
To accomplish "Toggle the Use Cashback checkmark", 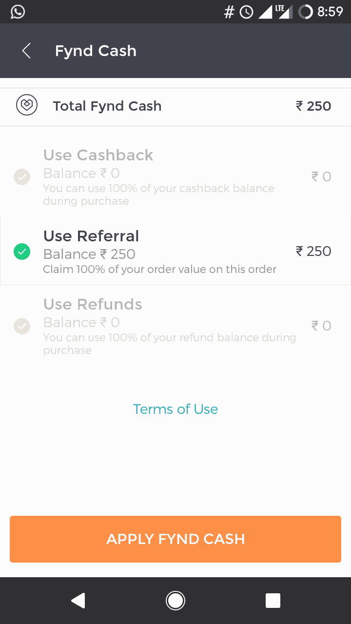I will [22, 176].
